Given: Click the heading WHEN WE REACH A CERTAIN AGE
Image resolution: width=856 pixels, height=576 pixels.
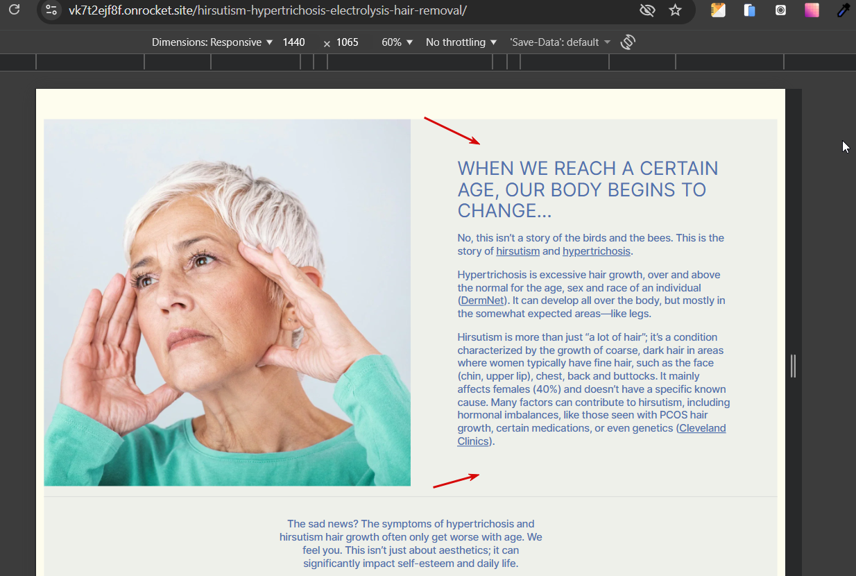Looking at the screenshot, I should click(588, 189).
